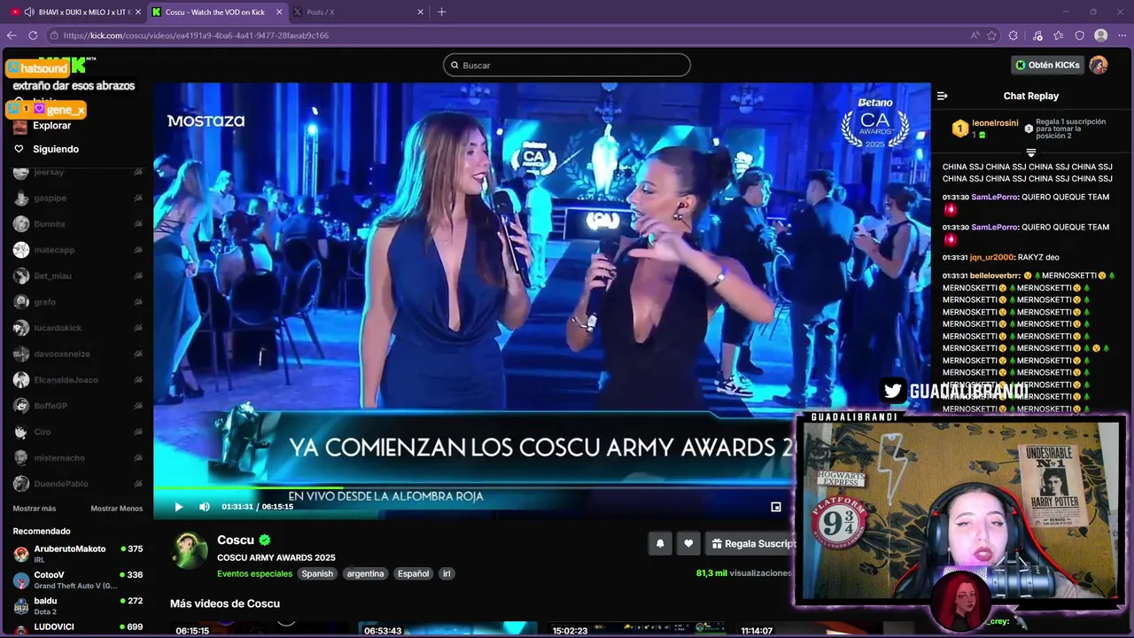Viewport: 1134px width, 638px height.
Task: Open AruberutoMakoto recommended channel
Action: (x=78, y=554)
